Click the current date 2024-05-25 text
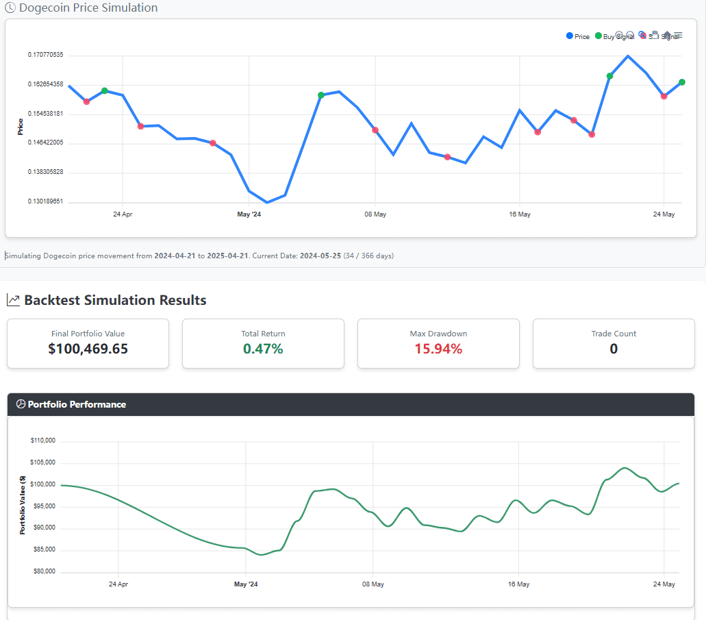706x620 pixels. [x=320, y=256]
